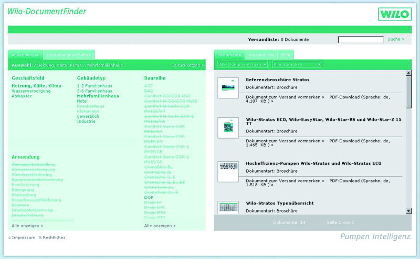Open the Alle Dokumenttypen dropdown
The width and height of the screenshot is (420, 259).
[243, 64]
